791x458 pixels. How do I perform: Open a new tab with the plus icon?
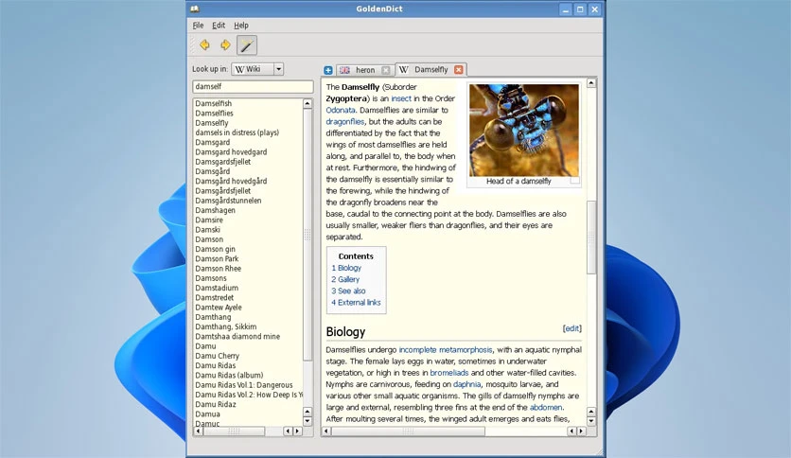click(x=328, y=70)
